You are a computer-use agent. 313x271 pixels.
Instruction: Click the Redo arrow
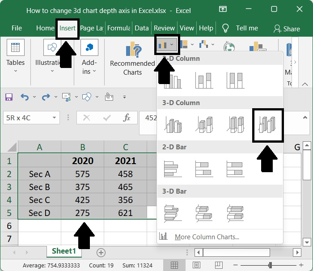pyautogui.click(x=46, y=97)
